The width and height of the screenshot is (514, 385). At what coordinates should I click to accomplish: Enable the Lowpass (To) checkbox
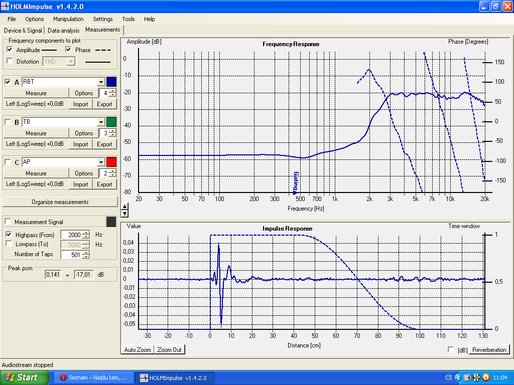[9, 244]
